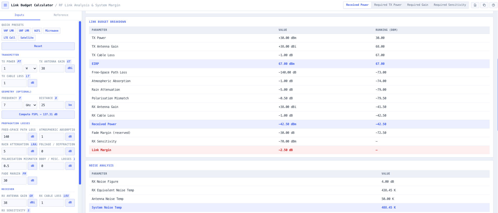Screen dimensions: 498x213
Task: Focus the Free-Space Path Loss input
Action: (14, 137)
